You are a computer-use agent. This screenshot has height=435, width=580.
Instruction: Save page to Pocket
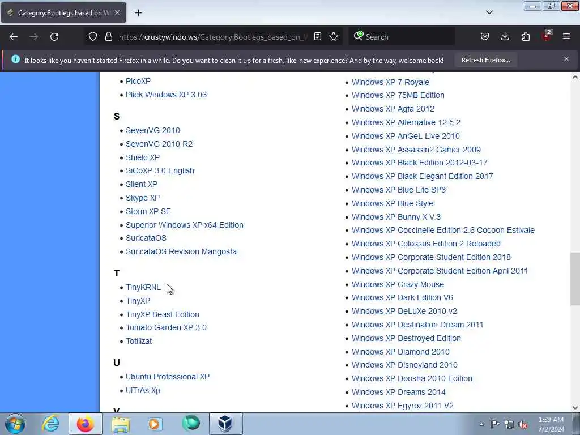[x=485, y=37]
